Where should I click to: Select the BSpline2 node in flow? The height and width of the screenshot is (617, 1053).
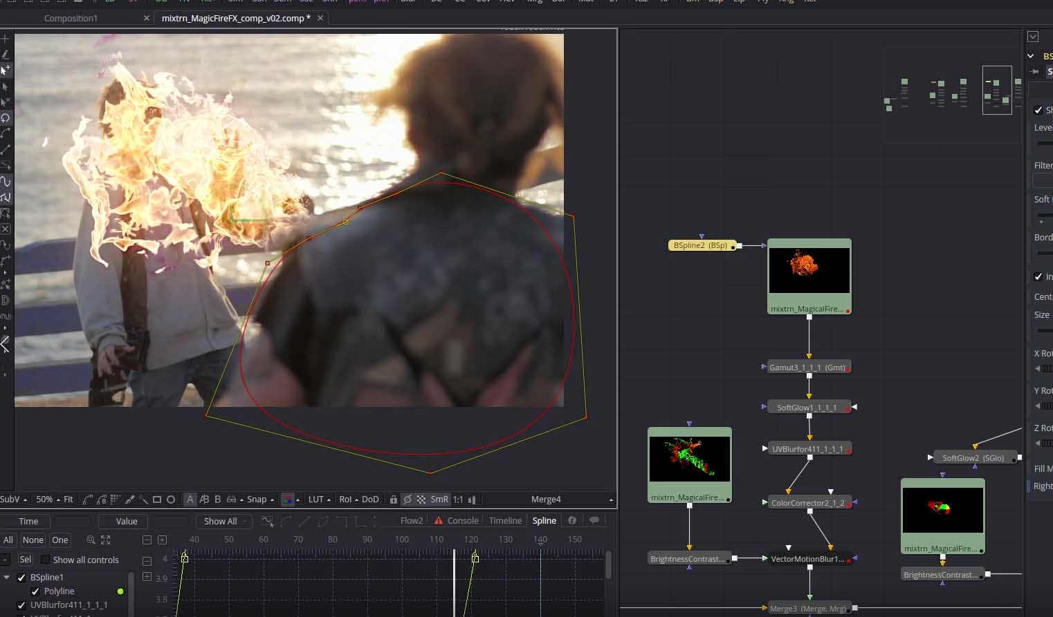pyautogui.click(x=700, y=245)
